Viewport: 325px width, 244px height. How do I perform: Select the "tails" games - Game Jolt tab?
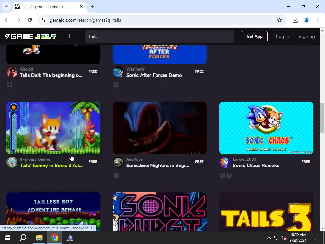(x=49, y=6)
